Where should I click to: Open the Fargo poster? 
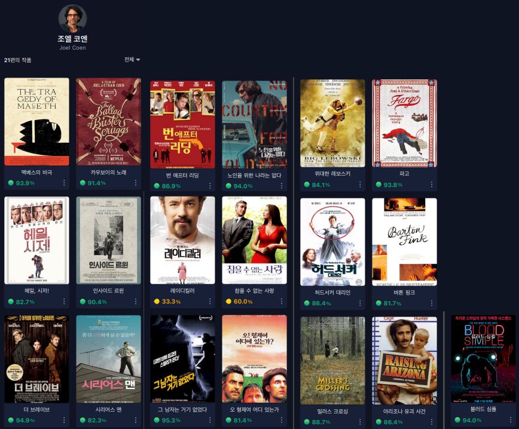[404, 123]
